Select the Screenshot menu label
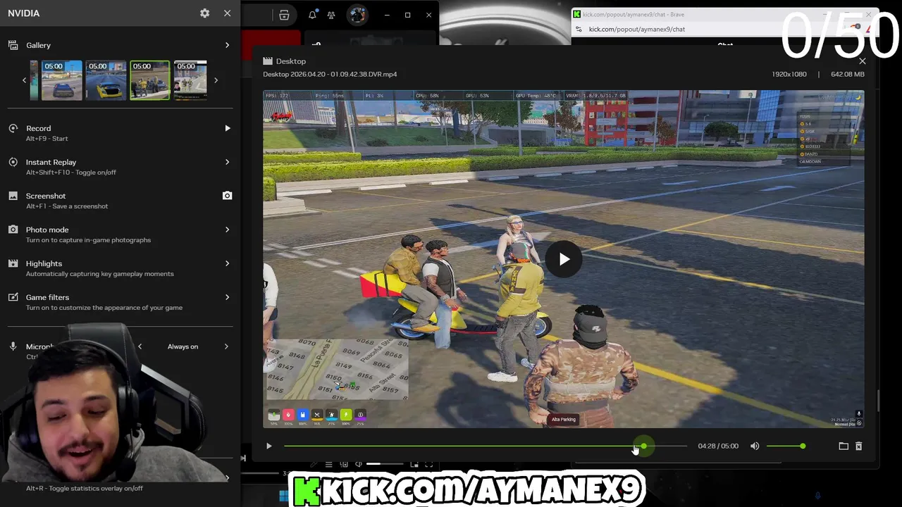Viewport: 902px width, 507px height. pos(46,196)
